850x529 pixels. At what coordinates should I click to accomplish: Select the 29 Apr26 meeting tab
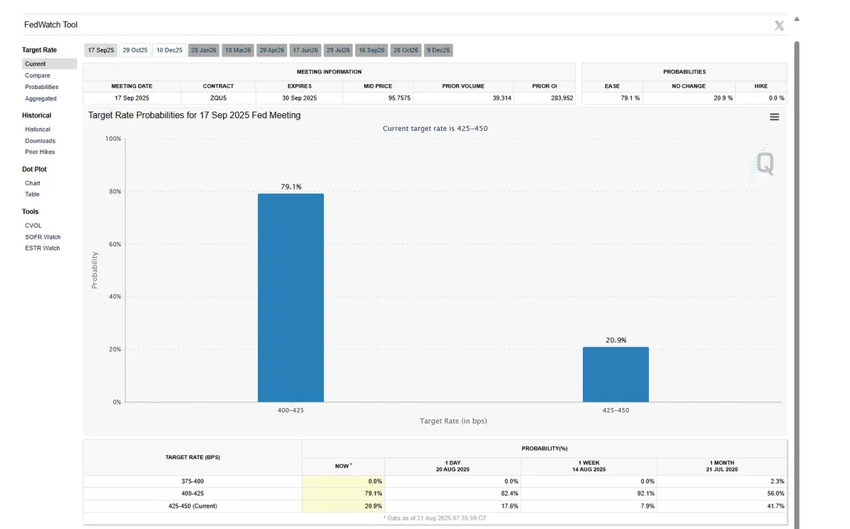[271, 50]
